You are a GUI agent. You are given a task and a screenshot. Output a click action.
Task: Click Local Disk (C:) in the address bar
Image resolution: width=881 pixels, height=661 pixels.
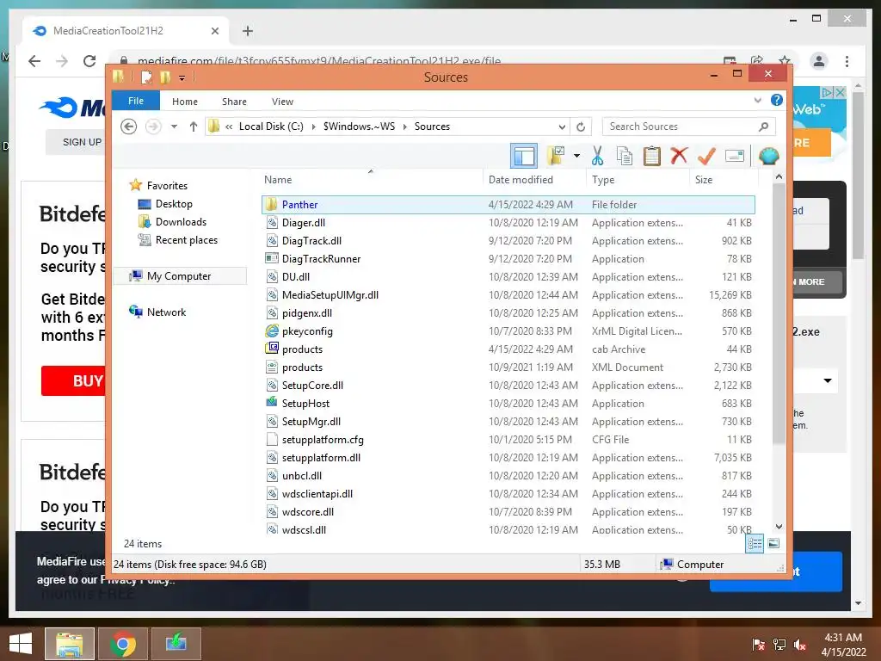click(x=271, y=127)
